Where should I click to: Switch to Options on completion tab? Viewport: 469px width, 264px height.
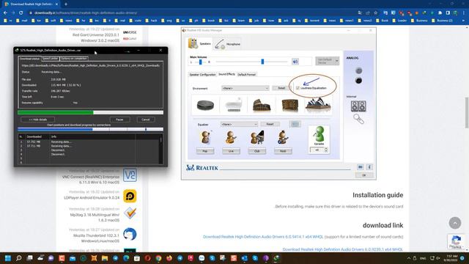click(74, 59)
